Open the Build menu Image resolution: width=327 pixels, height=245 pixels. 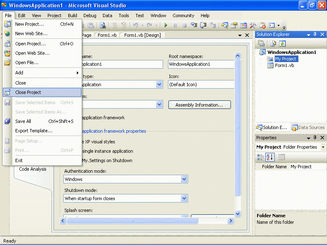point(72,16)
